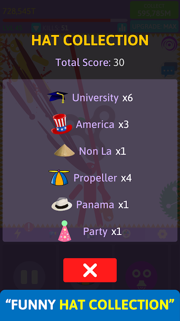Tap the pause button
This screenshot has width=180, height=321.
click(29, 277)
